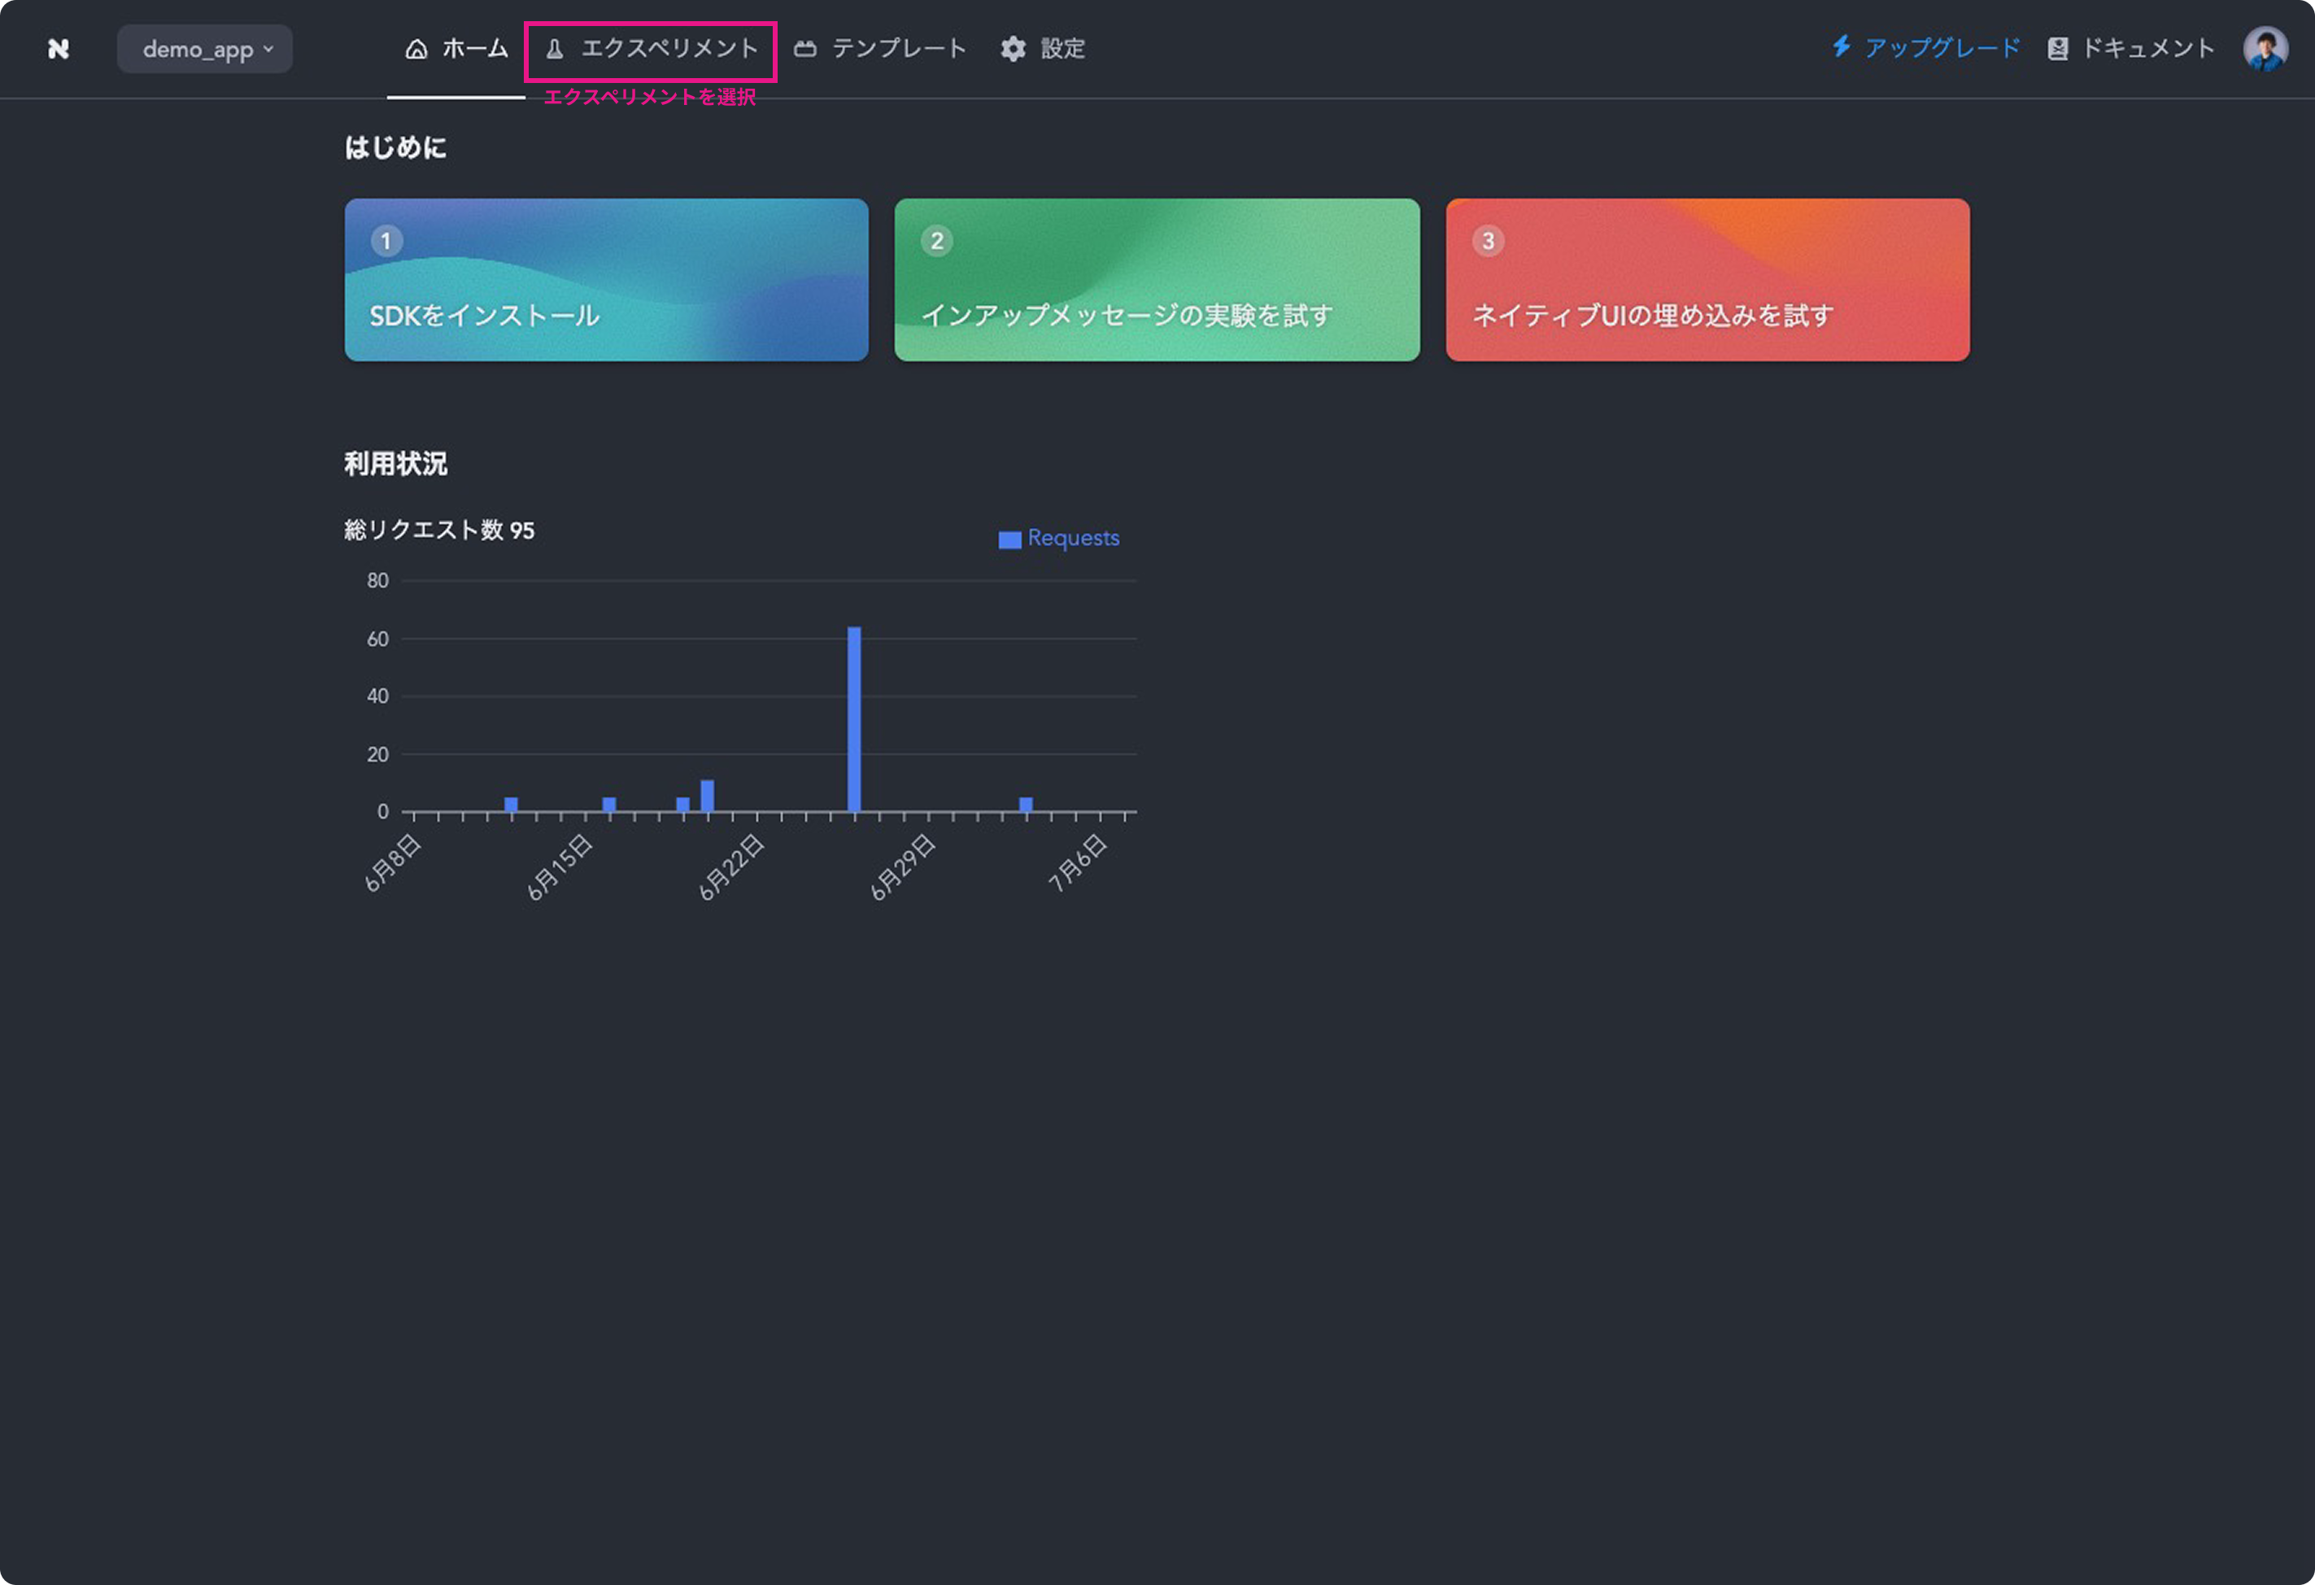Click the アップグレード link
This screenshot has width=2315, height=1585.
1942,48
